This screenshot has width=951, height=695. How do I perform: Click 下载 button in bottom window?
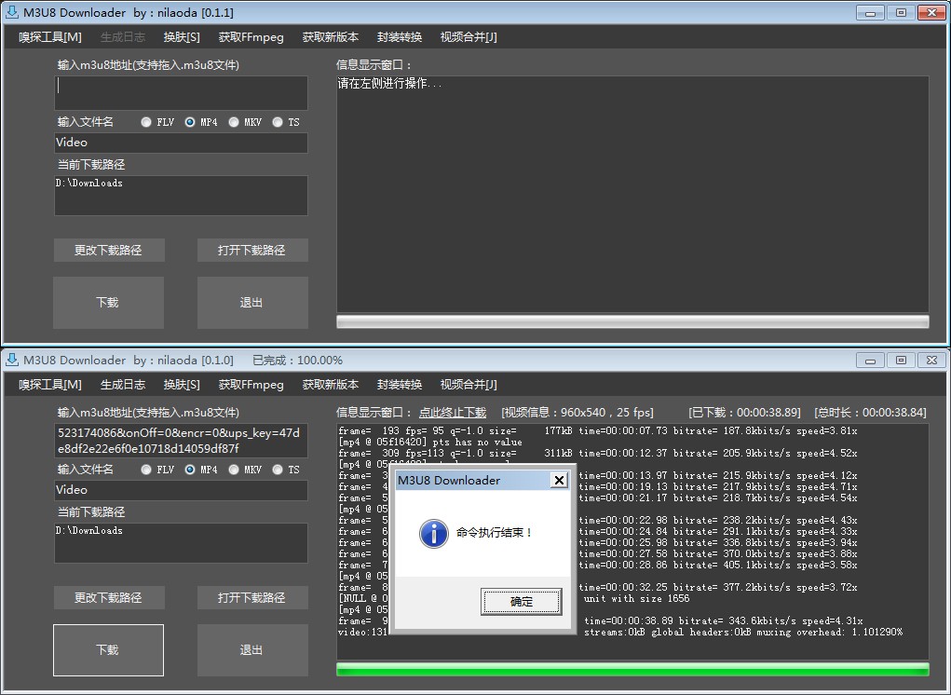coord(108,650)
